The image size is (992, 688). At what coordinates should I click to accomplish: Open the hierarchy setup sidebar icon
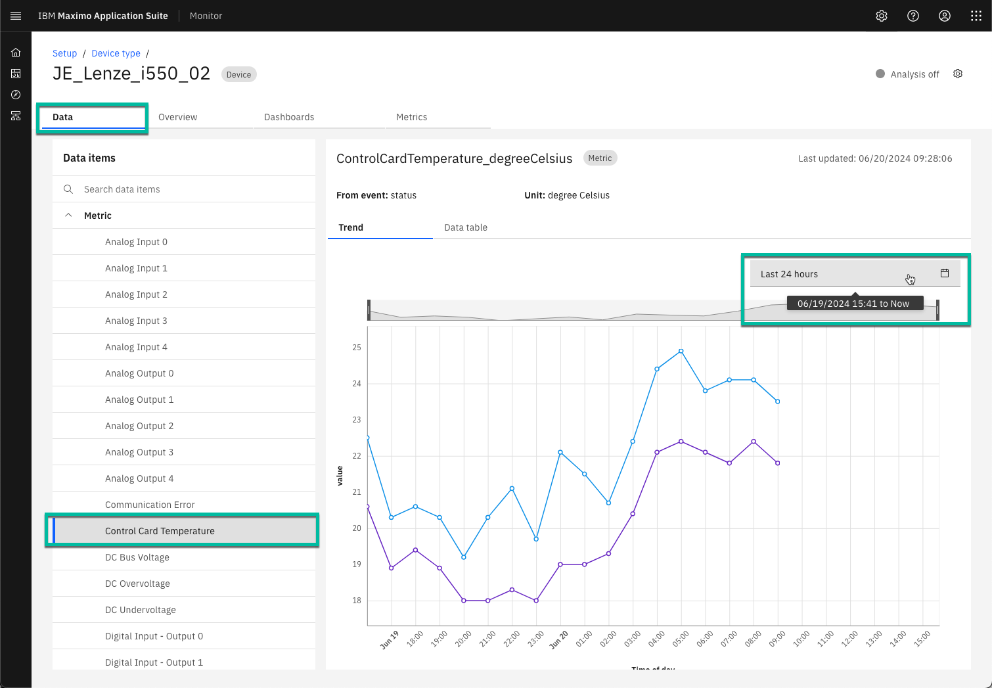click(x=16, y=116)
